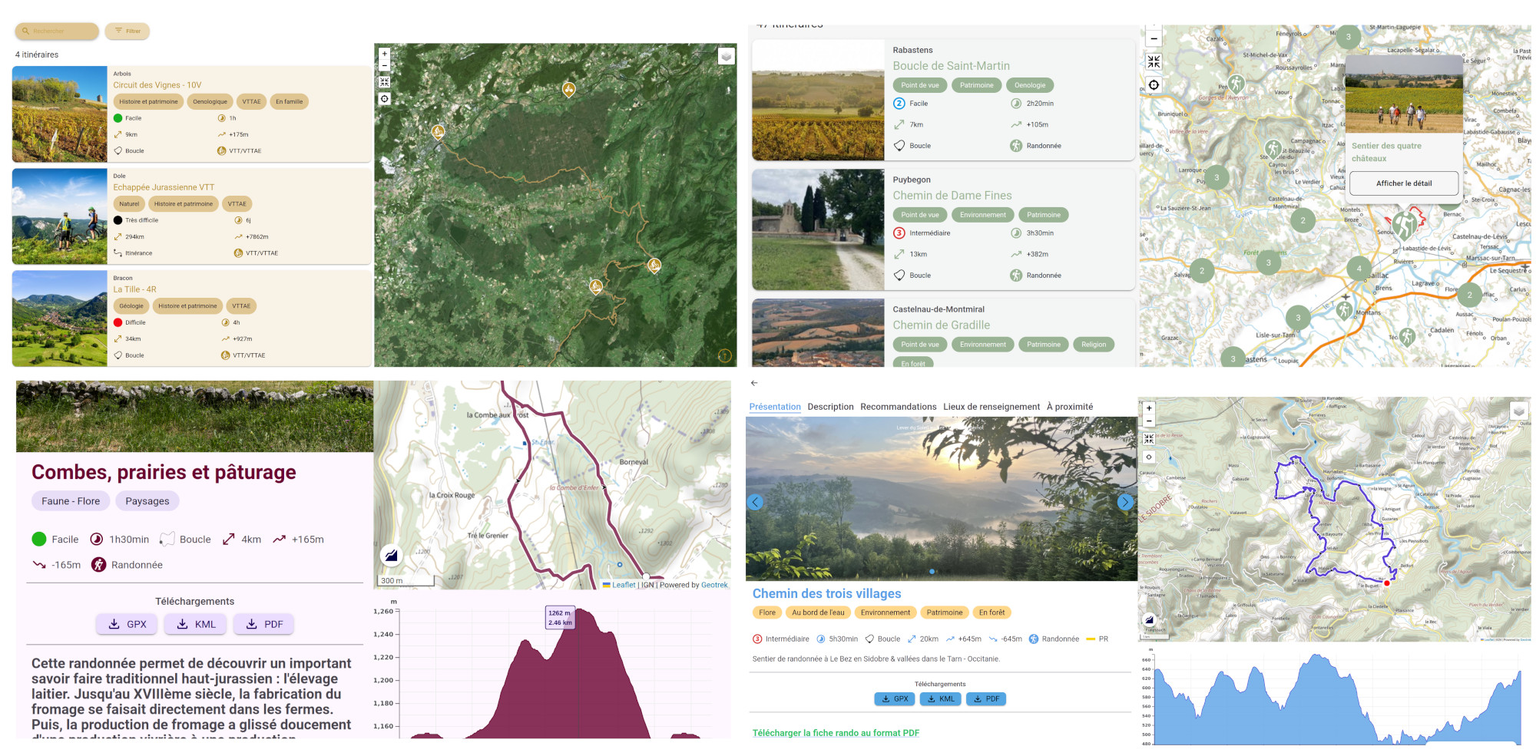1536x756 pixels.
Task: Click the elevation tooltip showing 1262 m
Action: pyautogui.click(x=560, y=618)
